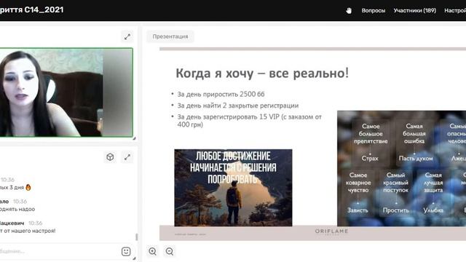Expand the chat panel with arrows icon

pos(127,157)
